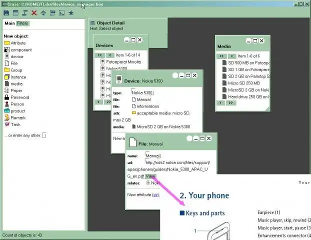
Task: Go to previous page in Media list
Action: pyautogui.click(x=232, y=56)
